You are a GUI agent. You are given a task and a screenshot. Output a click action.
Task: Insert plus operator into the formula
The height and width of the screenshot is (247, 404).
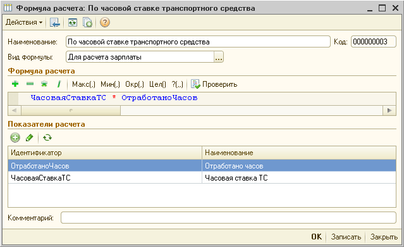(x=15, y=84)
